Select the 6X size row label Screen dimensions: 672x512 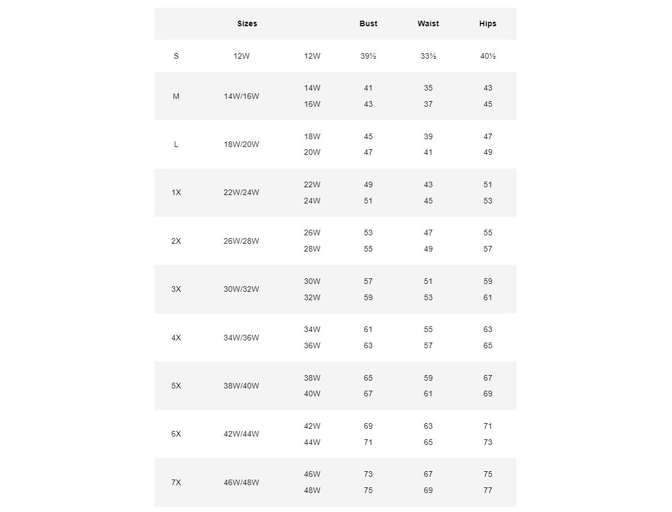pos(176,434)
